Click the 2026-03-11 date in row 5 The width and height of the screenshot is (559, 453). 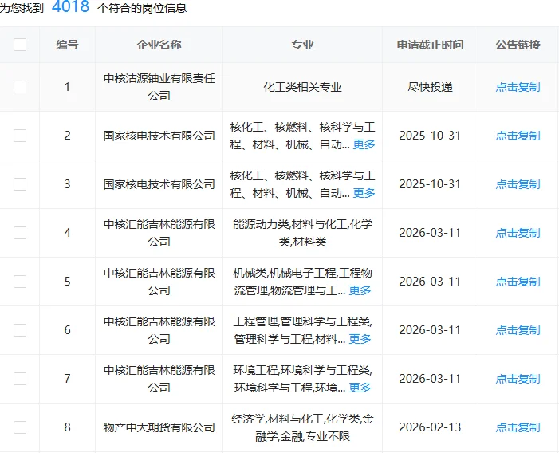point(430,282)
